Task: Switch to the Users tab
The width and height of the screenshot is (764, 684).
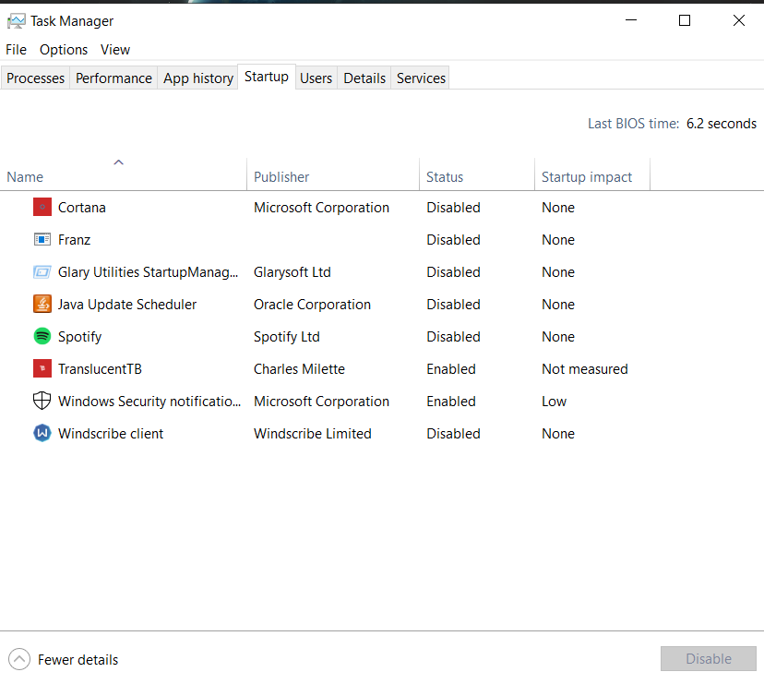Action: pyautogui.click(x=316, y=78)
